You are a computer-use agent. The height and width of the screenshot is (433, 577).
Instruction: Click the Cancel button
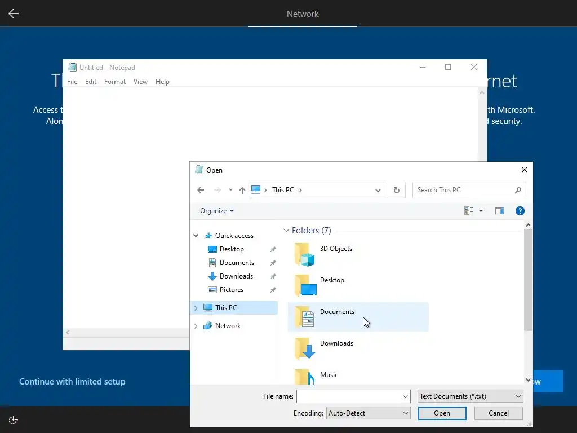click(x=499, y=413)
